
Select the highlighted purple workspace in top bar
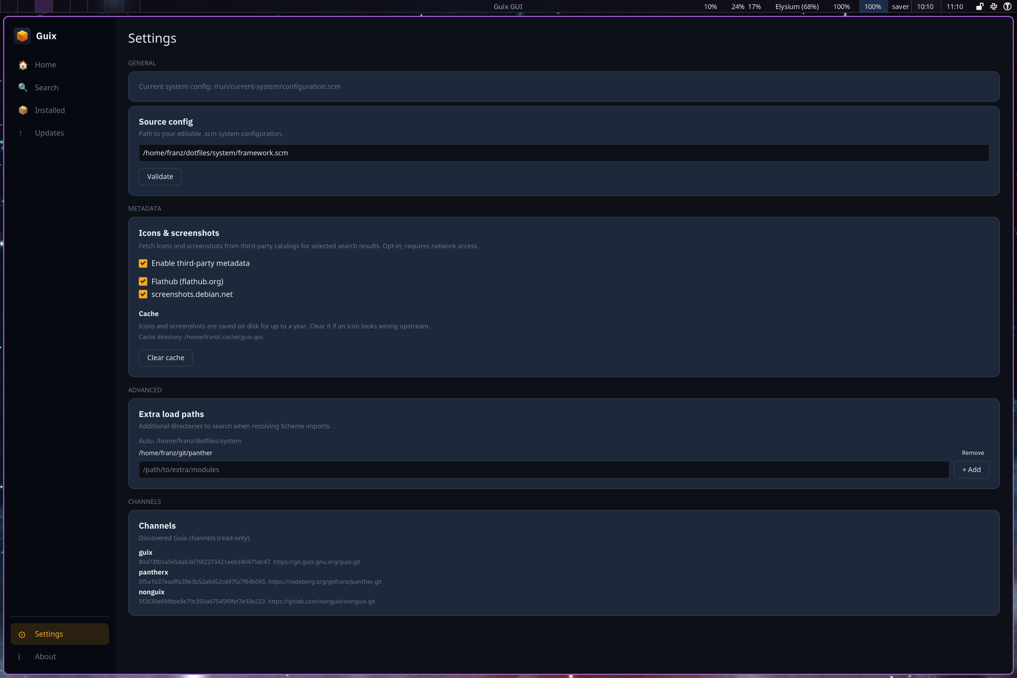pyautogui.click(x=44, y=6)
